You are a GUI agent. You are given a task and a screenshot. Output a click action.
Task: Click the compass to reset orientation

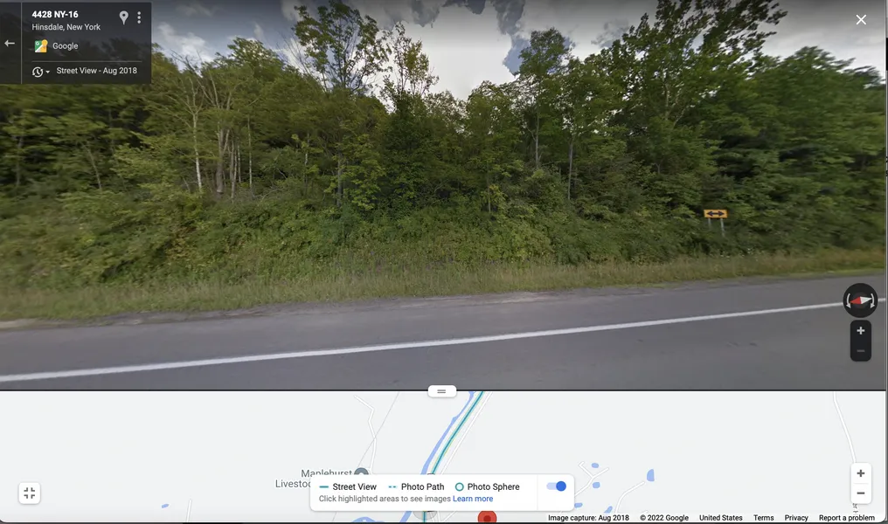pyautogui.click(x=860, y=300)
